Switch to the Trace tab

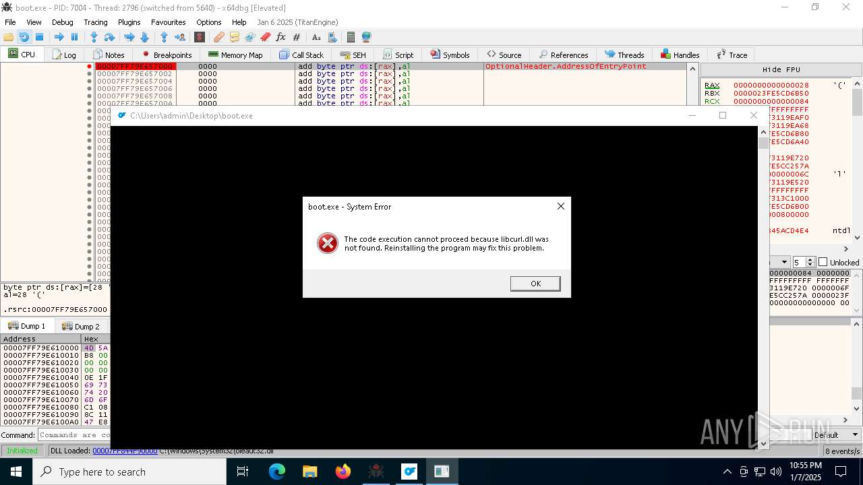point(732,55)
